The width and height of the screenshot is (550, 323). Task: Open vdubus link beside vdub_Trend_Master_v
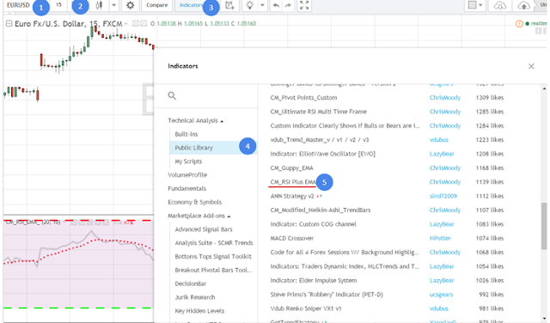tap(439, 139)
